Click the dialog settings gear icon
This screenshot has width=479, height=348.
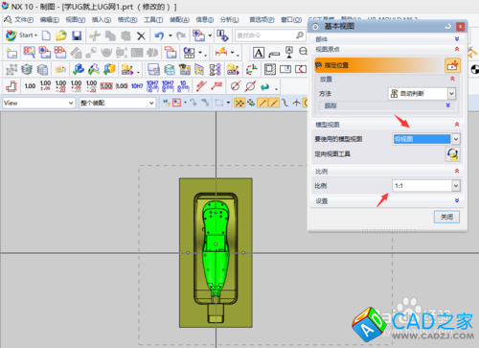(315, 27)
